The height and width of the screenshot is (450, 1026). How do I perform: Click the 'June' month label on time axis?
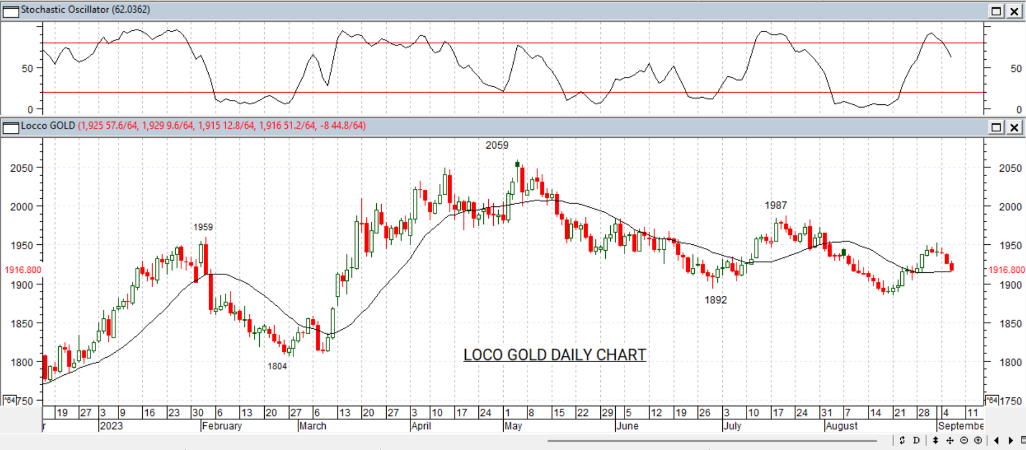pos(628,426)
